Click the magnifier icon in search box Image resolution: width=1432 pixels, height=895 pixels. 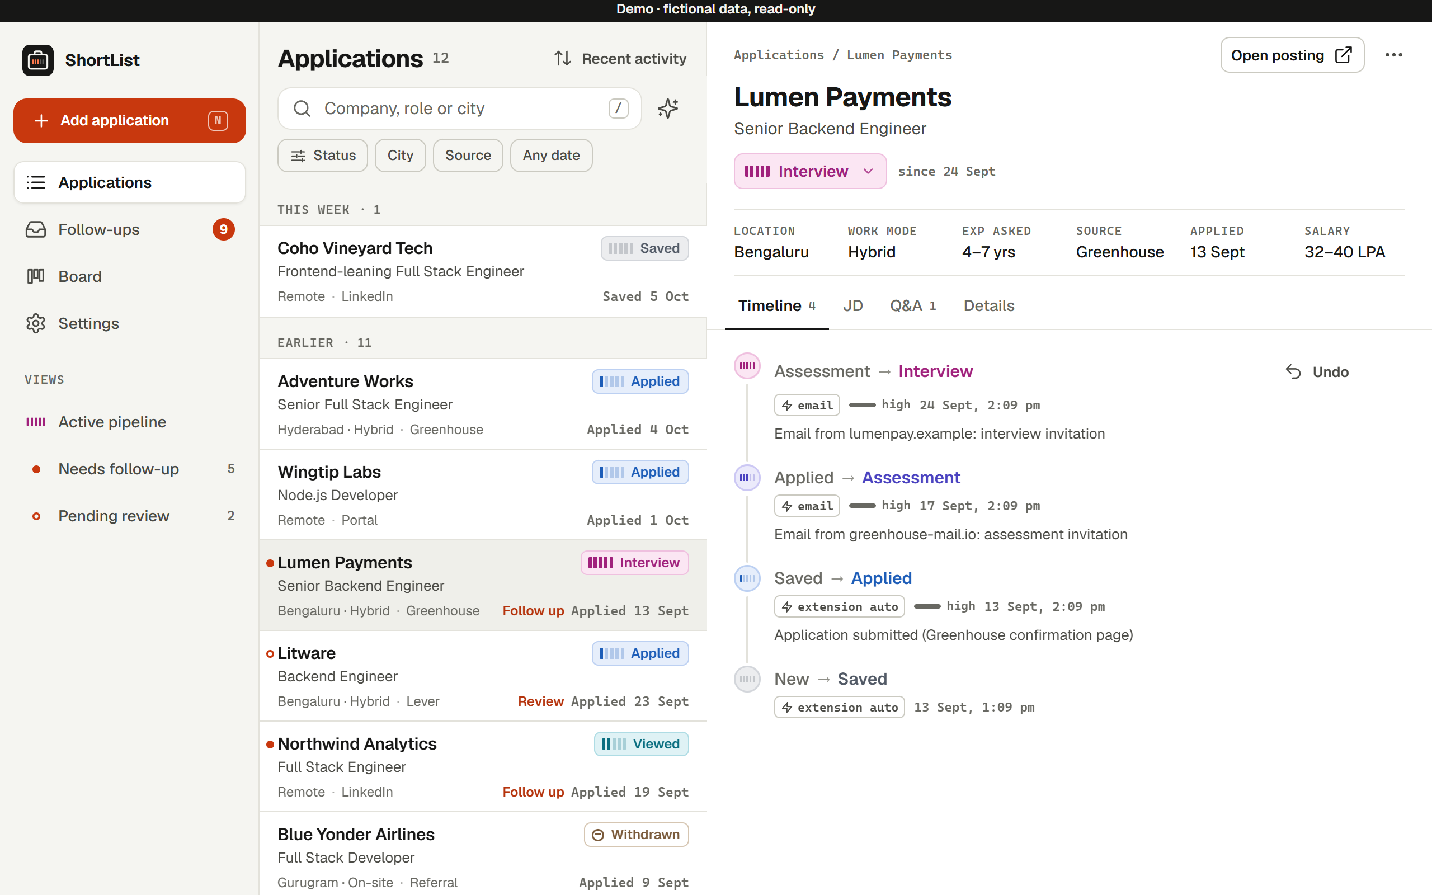click(302, 109)
